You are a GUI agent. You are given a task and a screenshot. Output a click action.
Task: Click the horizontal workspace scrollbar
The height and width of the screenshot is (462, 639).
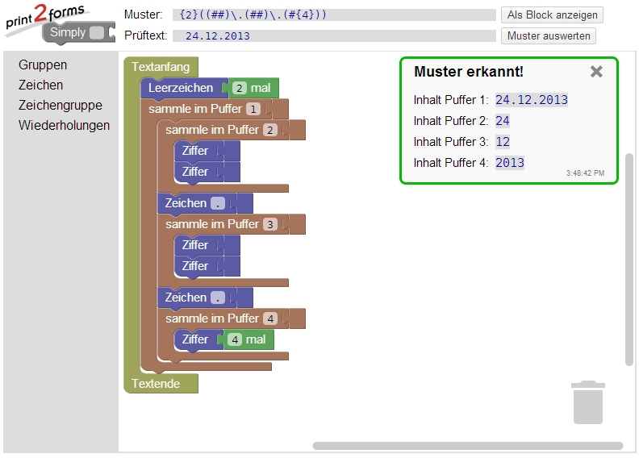point(468,446)
